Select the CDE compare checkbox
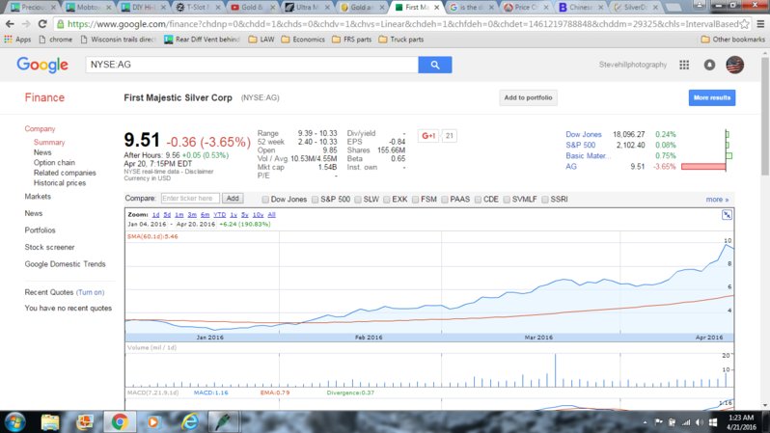Screen dimensions: 770x433 point(478,200)
